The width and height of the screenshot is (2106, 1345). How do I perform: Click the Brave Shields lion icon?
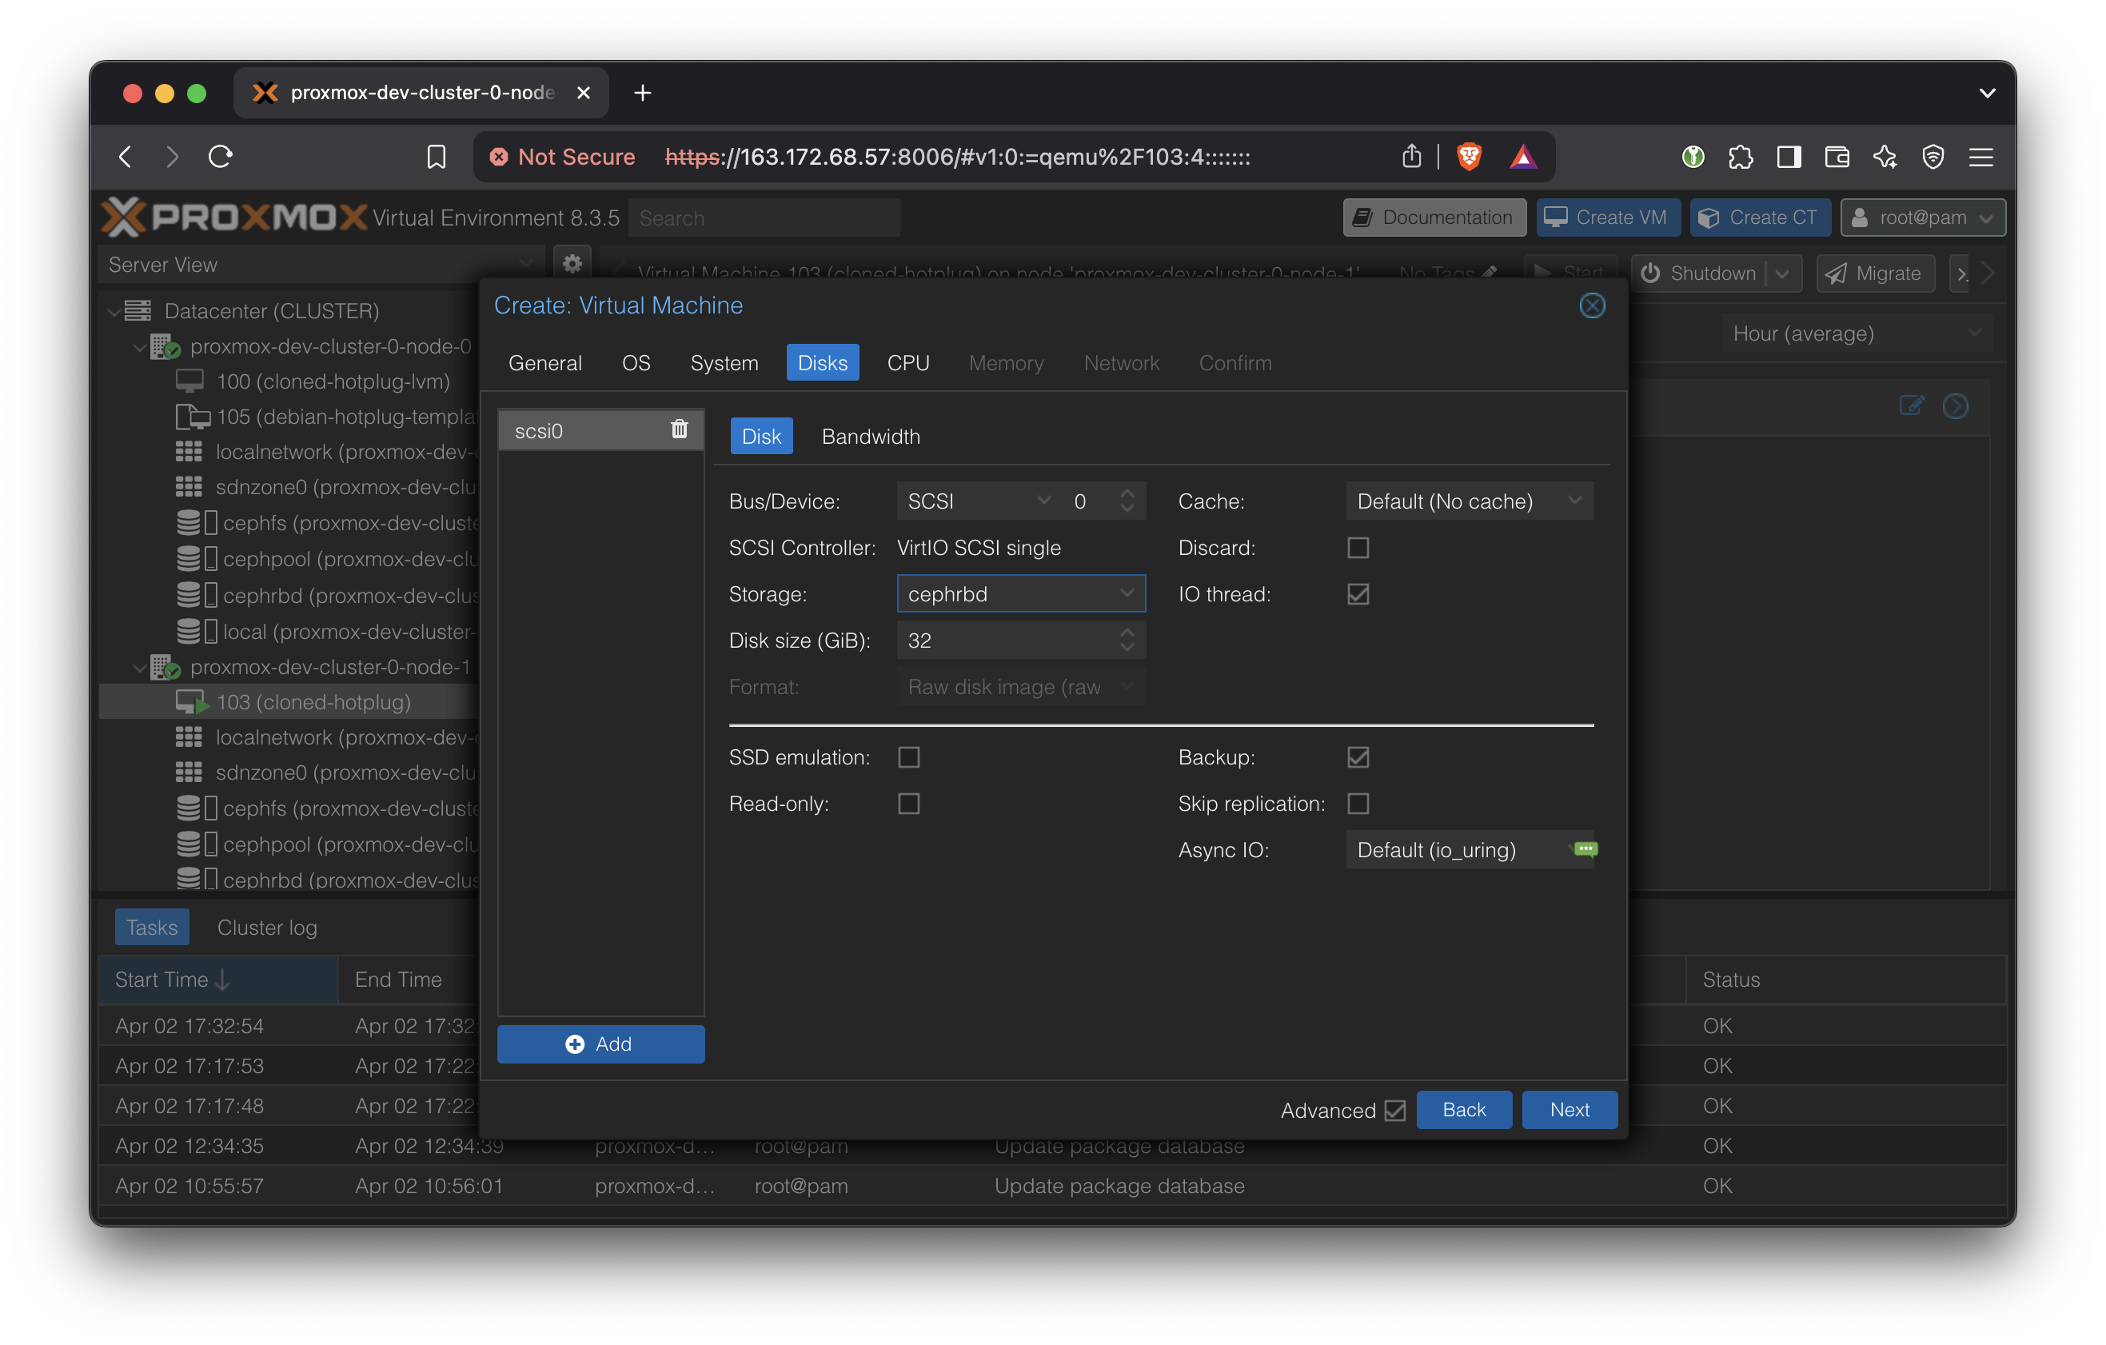1469,157
